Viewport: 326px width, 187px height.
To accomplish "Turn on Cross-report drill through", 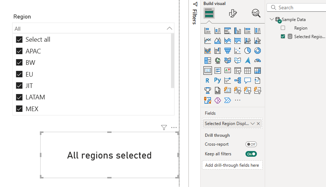I will coord(251,144).
